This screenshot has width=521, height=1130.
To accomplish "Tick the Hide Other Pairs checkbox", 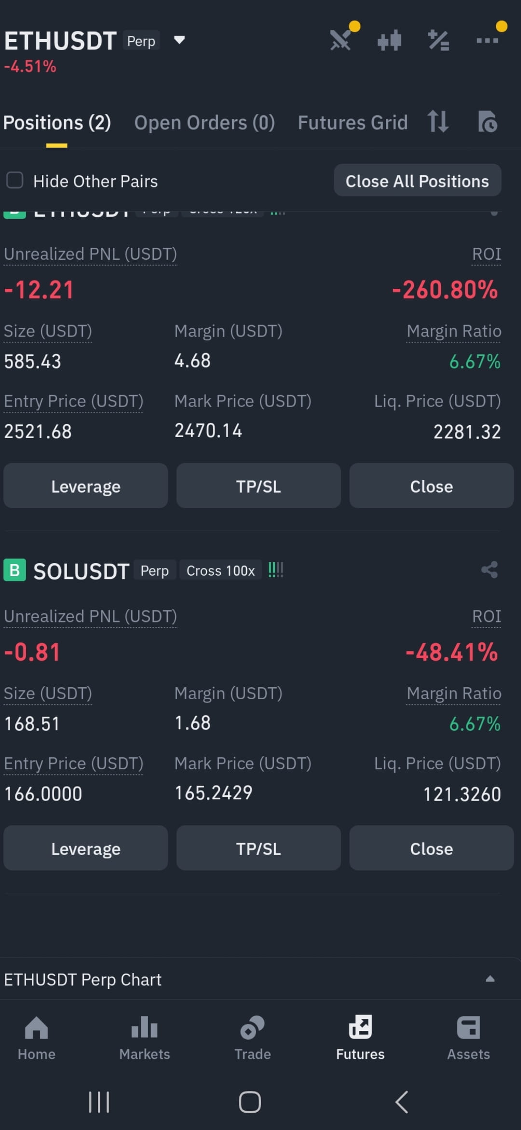I will click(x=14, y=180).
